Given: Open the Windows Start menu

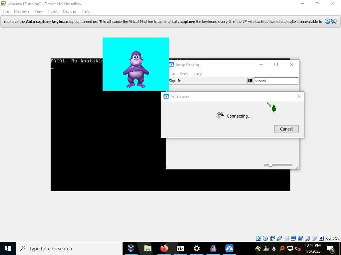Looking at the screenshot, I should (8, 248).
